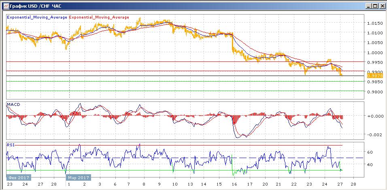
Task: Select the RSI indicator label
Action: [x=11, y=145]
